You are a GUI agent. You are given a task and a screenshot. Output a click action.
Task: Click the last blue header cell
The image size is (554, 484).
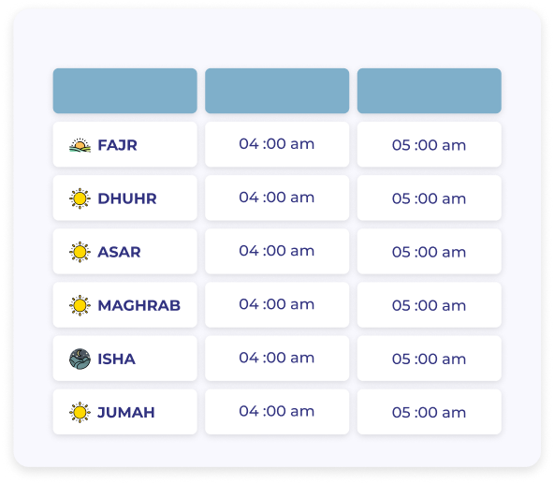coord(430,91)
